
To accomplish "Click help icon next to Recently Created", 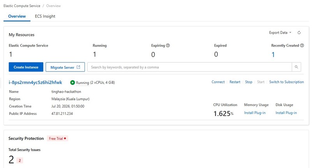I will click(302, 45).
